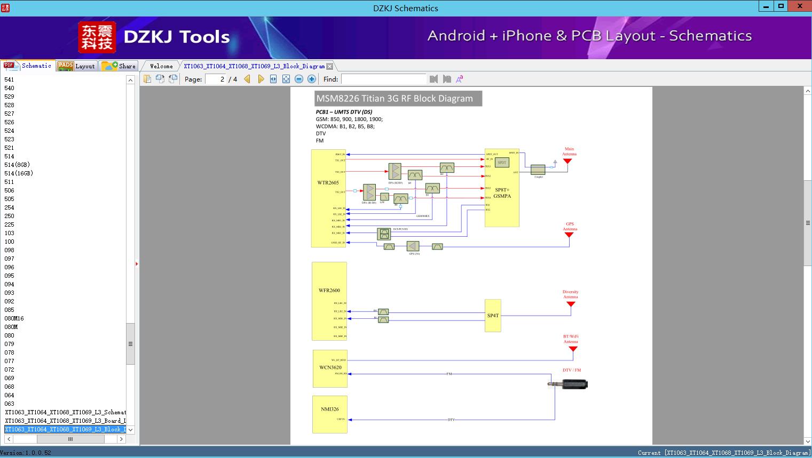Select model 254 in the list
This screenshot has width=812, height=458.
pyautogui.click(x=9, y=207)
